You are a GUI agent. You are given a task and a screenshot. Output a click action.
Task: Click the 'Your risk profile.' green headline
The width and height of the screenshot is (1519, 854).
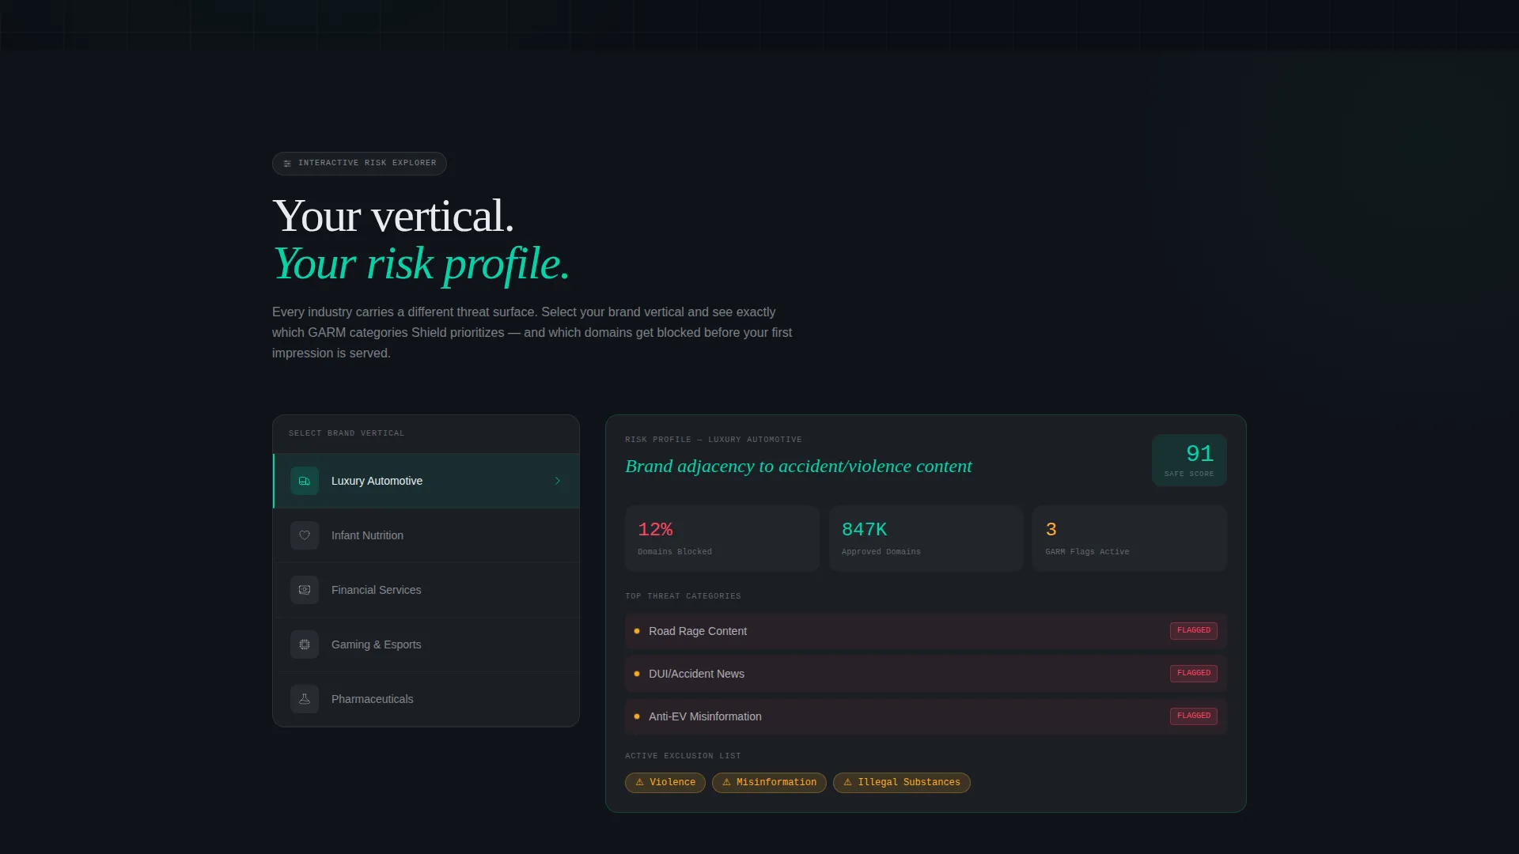(421, 263)
